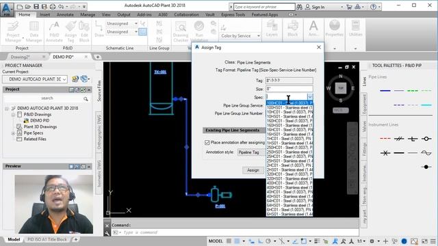Image resolution: width=438 pixels, height=246 pixels.
Task: Select 10HC01 Steel spec from list
Action: pos(289,112)
